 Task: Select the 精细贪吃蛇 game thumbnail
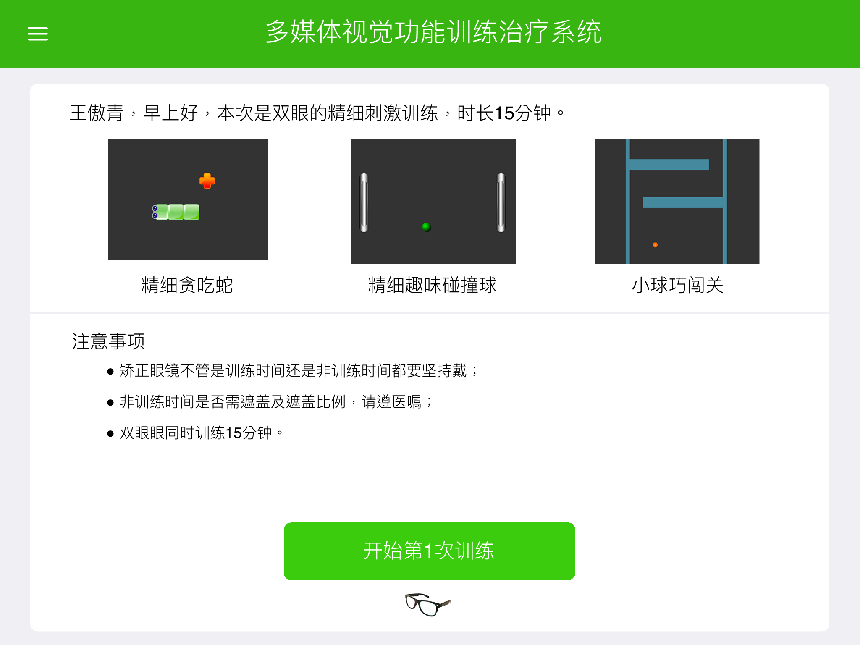click(x=188, y=199)
